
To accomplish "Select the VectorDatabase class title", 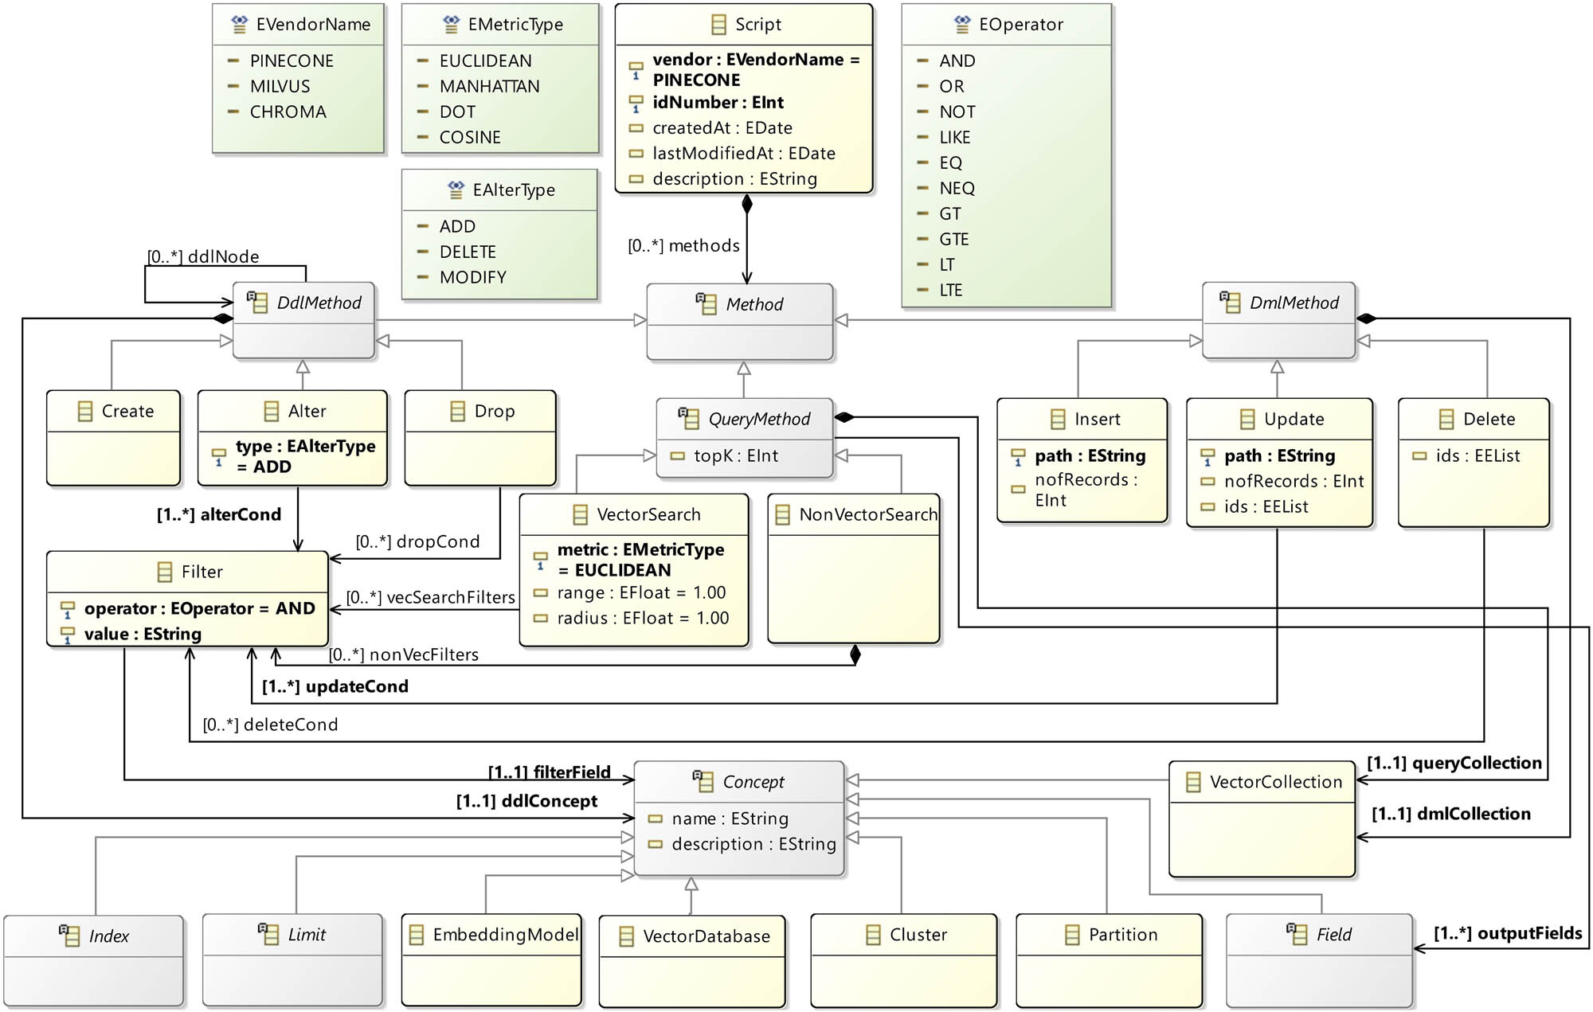I will (706, 936).
